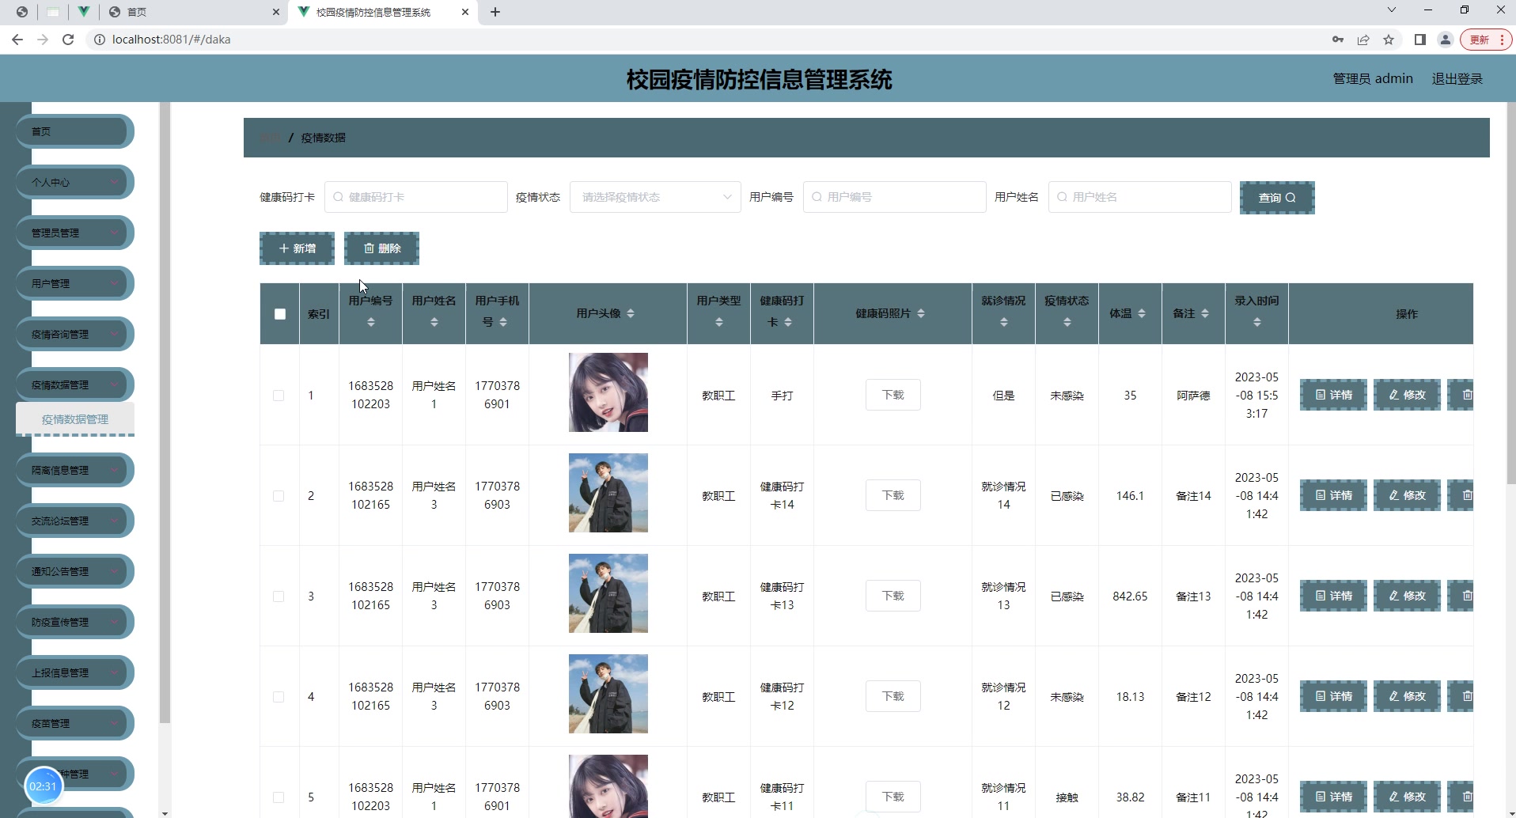This screenshot has width=1516, height=818.
Task: Click the sort arrows on the 体温 column
Action: pyautogui.click(x=1141, y=313)
